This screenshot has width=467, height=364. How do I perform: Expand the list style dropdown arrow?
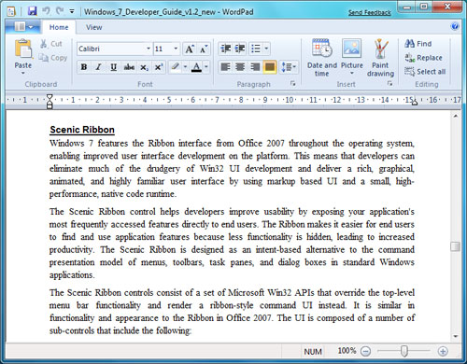(x=266, y=49)
